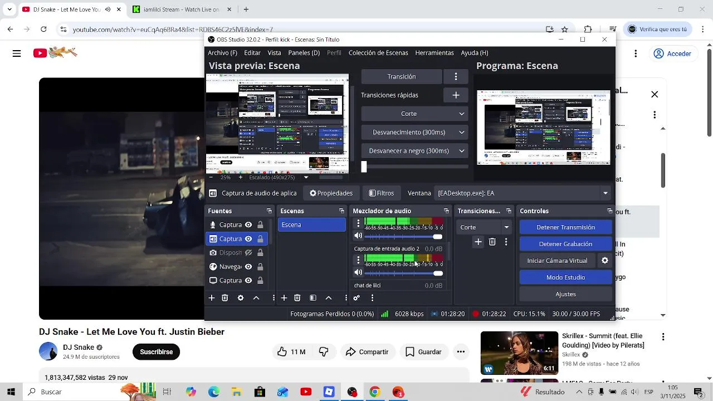713x401 pixels.
Task: Dislike the DJ Snake video
Action: (324, 352)
